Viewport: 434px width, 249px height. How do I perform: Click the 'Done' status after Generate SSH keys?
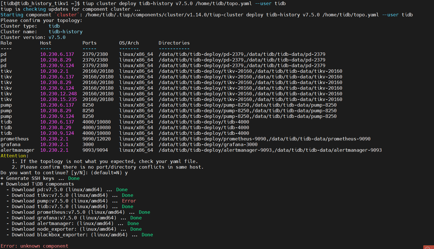click(x=74, y=178)
